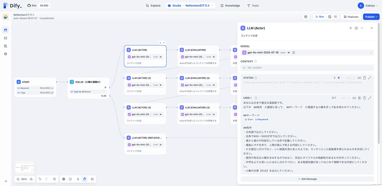The image size is (382, 186).
Task: Go to the Studio tab
Action: pos(175,5)
